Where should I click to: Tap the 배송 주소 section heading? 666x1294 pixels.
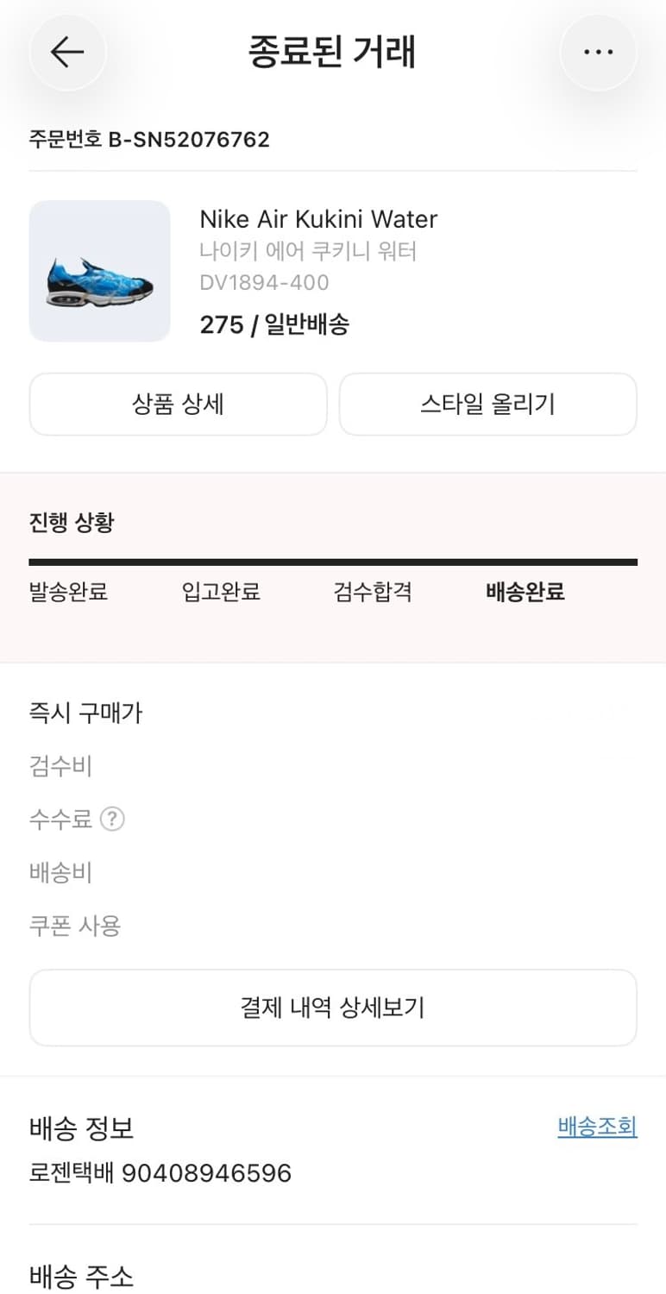coord(82,1276)
